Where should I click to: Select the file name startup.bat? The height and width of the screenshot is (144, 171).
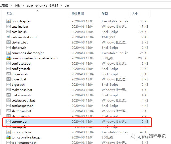20,121
